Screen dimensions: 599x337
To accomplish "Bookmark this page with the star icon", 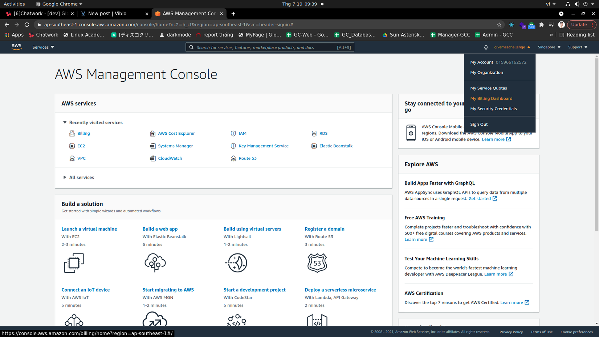I will pyautogui.click(x=499, y=25).
